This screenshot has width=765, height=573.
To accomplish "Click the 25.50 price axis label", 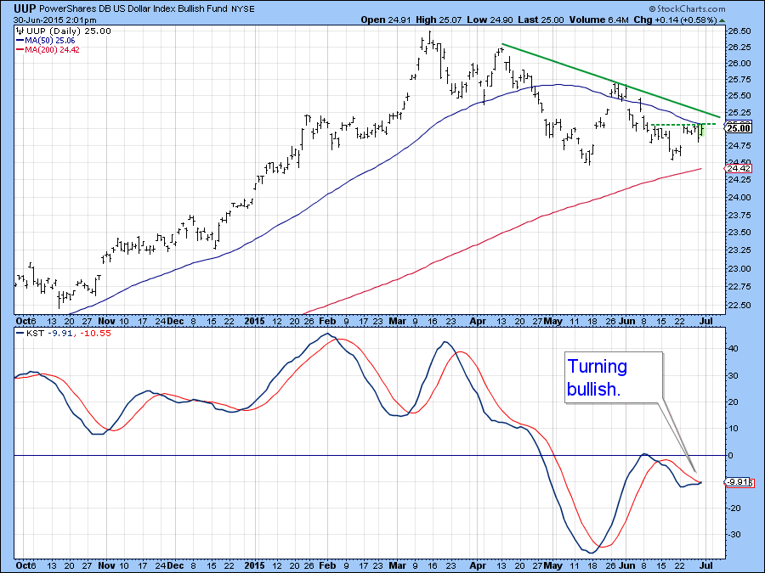I will coord(739,96).
